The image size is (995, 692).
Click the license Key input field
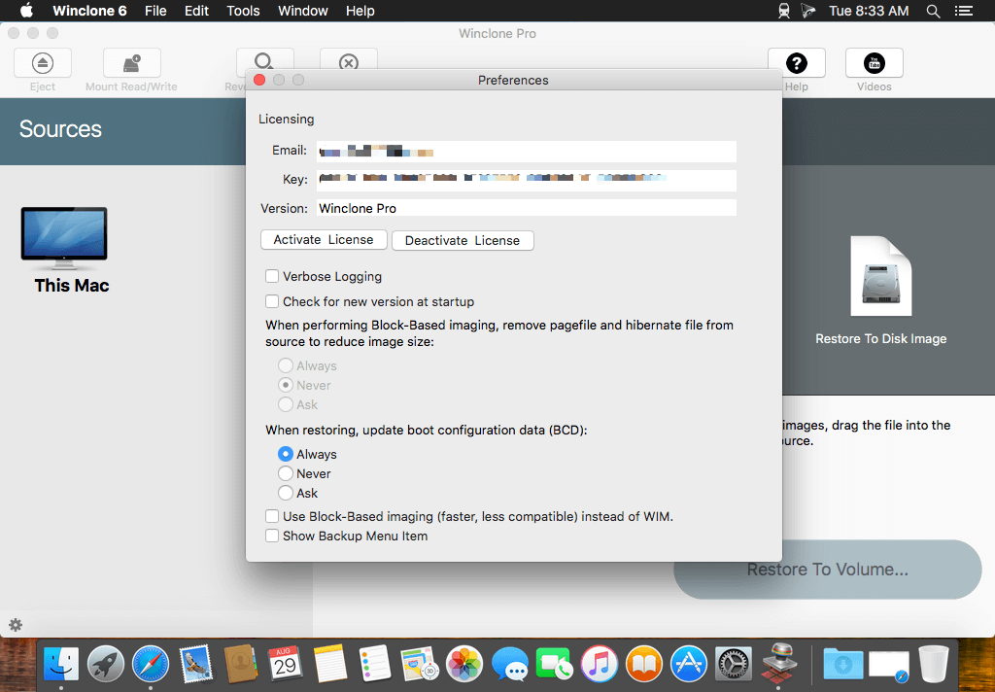(527, 180)
